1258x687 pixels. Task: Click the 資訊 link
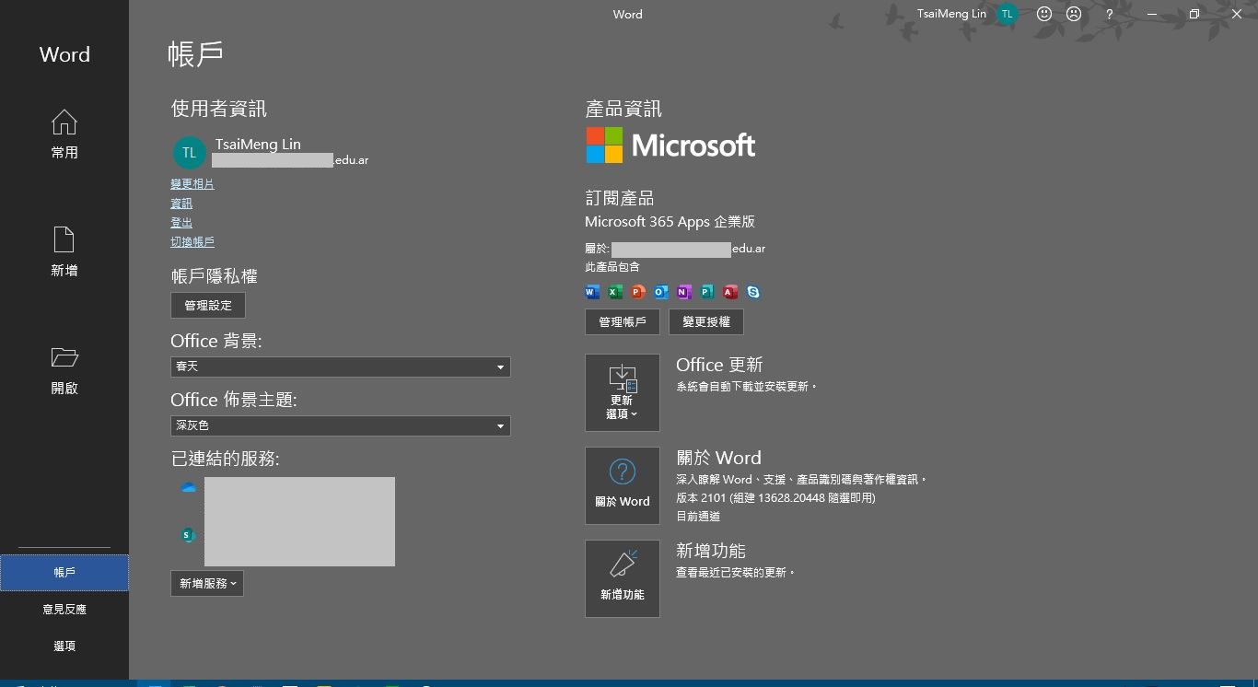181,204
